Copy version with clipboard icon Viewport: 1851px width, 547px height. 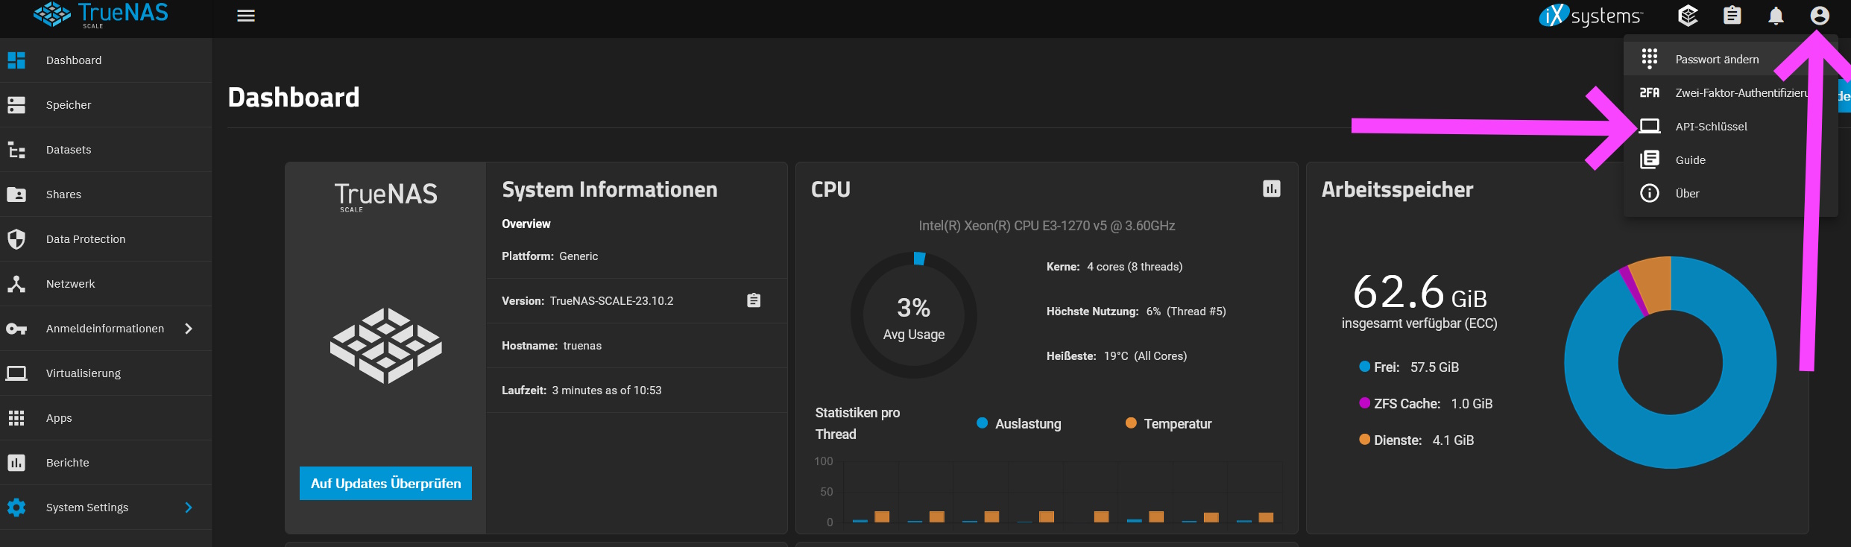click(x=754, y=300)
